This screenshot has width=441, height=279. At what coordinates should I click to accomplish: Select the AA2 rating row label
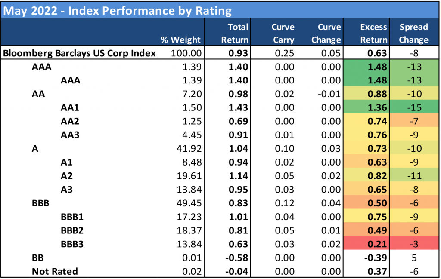tap(70, 121)
